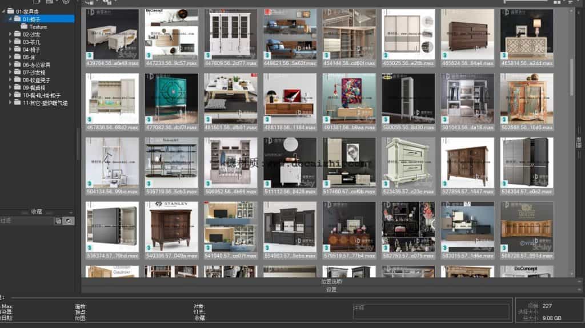
Task: Click second icon button in 收藏 filter row
Action: 68,220
